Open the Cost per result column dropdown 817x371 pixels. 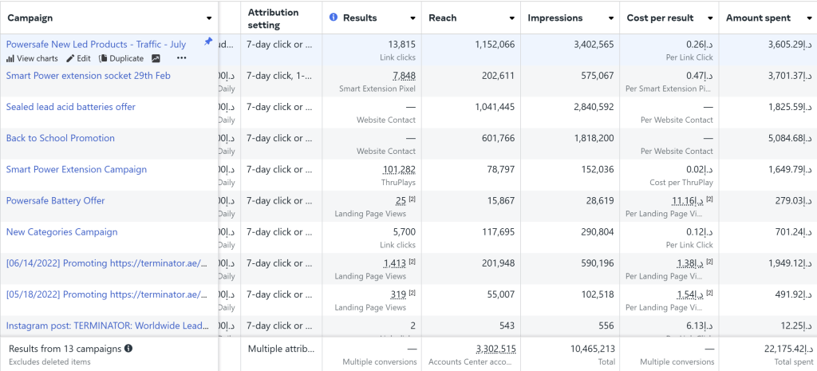pos(709,18)
